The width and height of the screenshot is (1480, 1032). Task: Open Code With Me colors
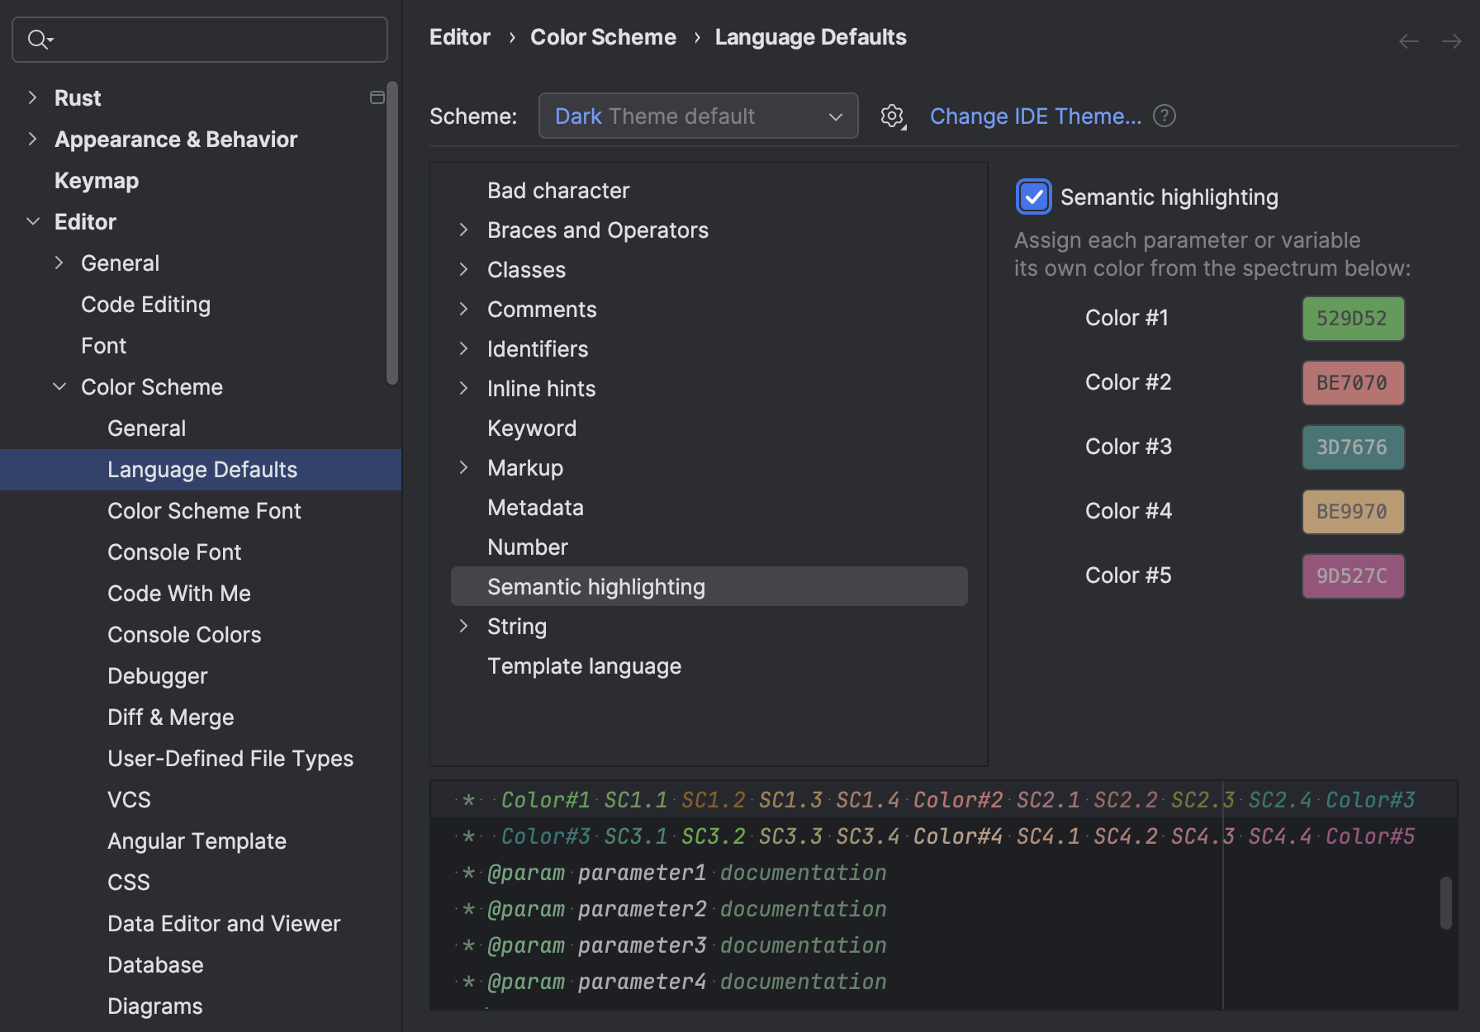coord(179,594)
